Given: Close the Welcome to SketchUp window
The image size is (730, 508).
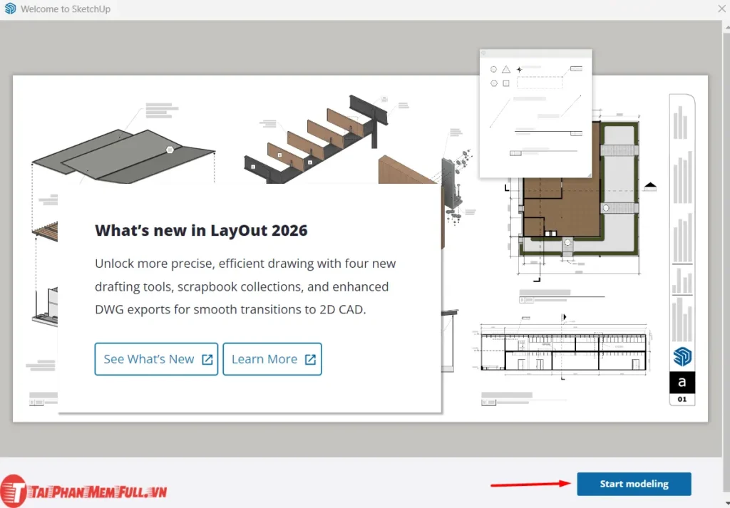Looking at the screenshot, I should 721,9.
